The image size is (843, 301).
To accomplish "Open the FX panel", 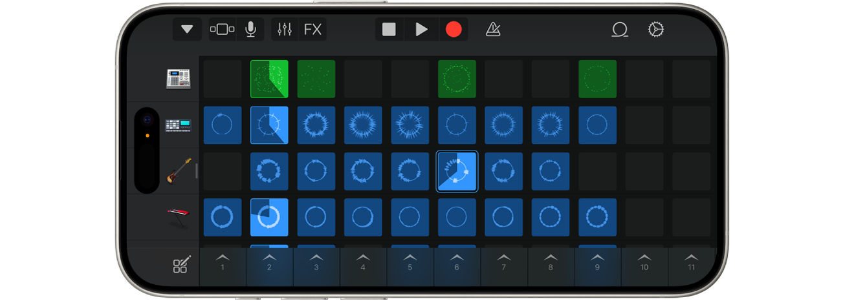I will coord(312,29).
